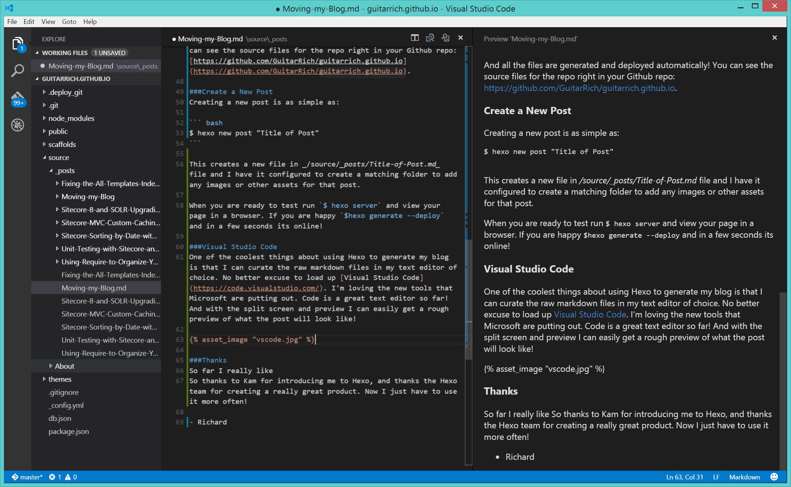Click the master* git branch indicator
Screen dimensions: 791x487
coord(27,477)
